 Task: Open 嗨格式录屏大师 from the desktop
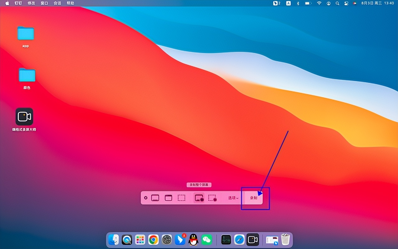tap(24, 116)
